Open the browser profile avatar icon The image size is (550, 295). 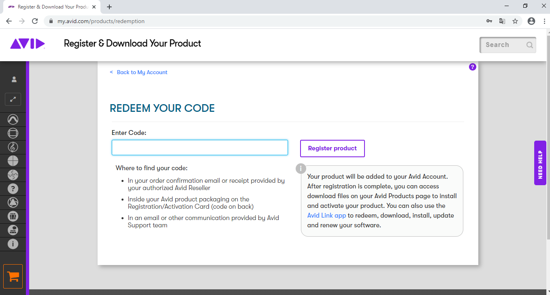(531, 21)
